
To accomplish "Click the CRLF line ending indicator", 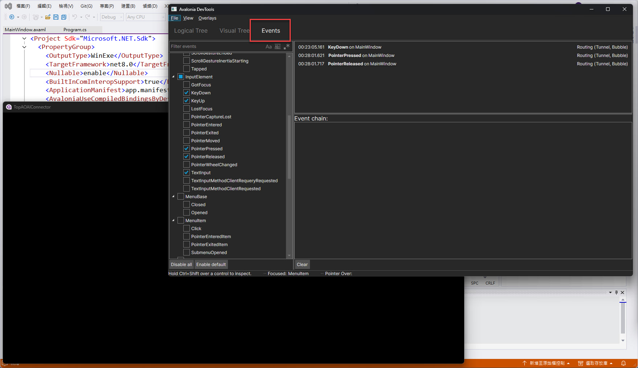I will 490,283.
